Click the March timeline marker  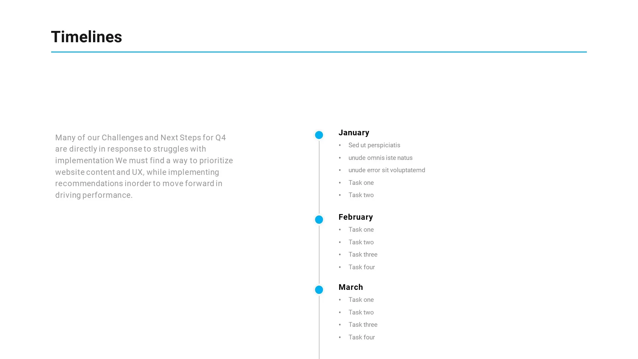click(319, 290)
